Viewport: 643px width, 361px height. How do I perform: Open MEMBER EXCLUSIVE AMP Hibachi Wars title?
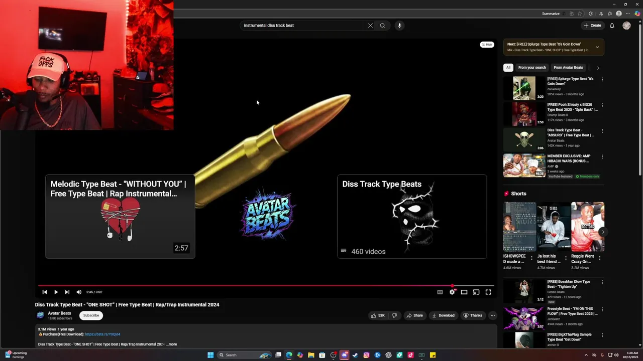point(569,158)
